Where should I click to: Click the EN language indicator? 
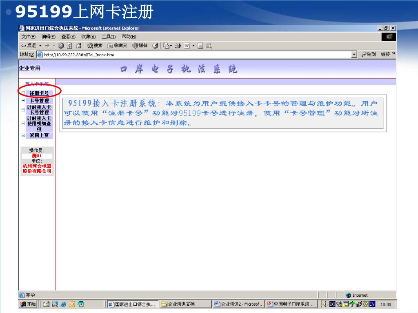pos(372,304)
